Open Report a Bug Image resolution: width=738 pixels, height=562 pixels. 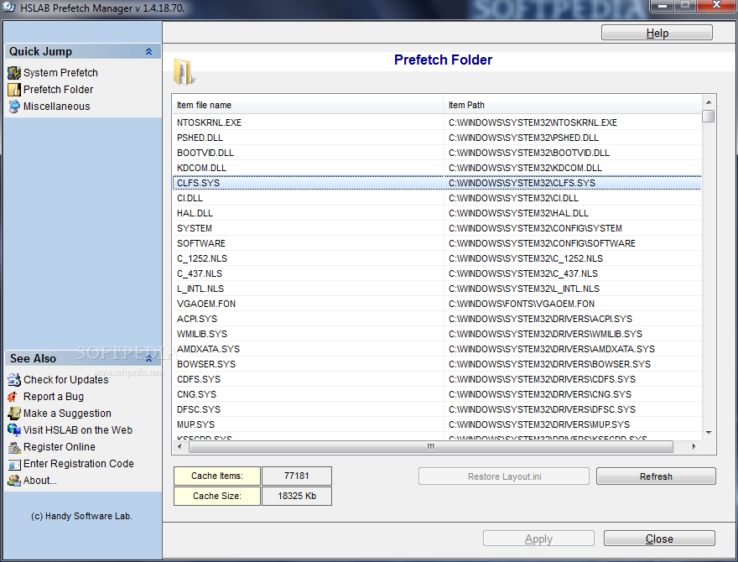pos(54,396)
